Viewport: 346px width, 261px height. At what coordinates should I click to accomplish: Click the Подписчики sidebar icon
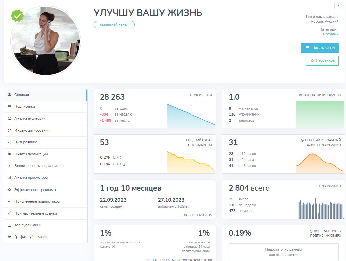[x=9, y=106]
